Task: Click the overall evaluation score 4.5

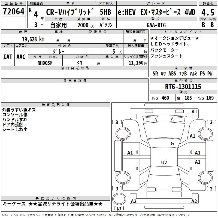Action: tap(208, 12)
